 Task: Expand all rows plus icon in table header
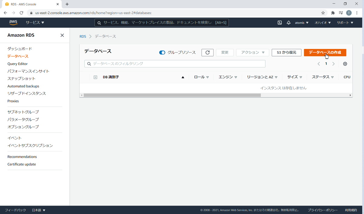pyautogui.click(x=95, y=77)
